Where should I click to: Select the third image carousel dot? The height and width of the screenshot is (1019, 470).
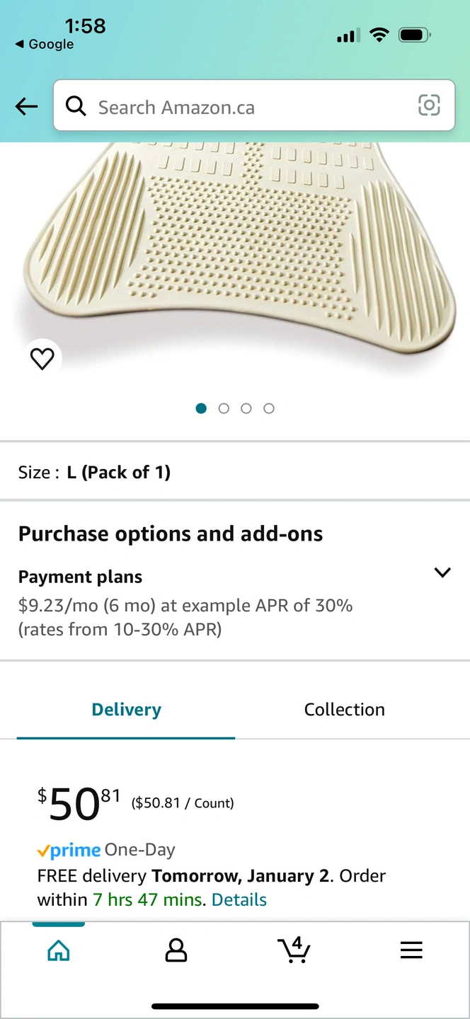(x=246, y=408)
